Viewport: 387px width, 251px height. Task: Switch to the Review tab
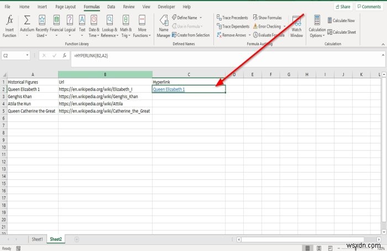[129, 7]
